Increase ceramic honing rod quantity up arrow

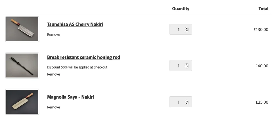point(187,65)
